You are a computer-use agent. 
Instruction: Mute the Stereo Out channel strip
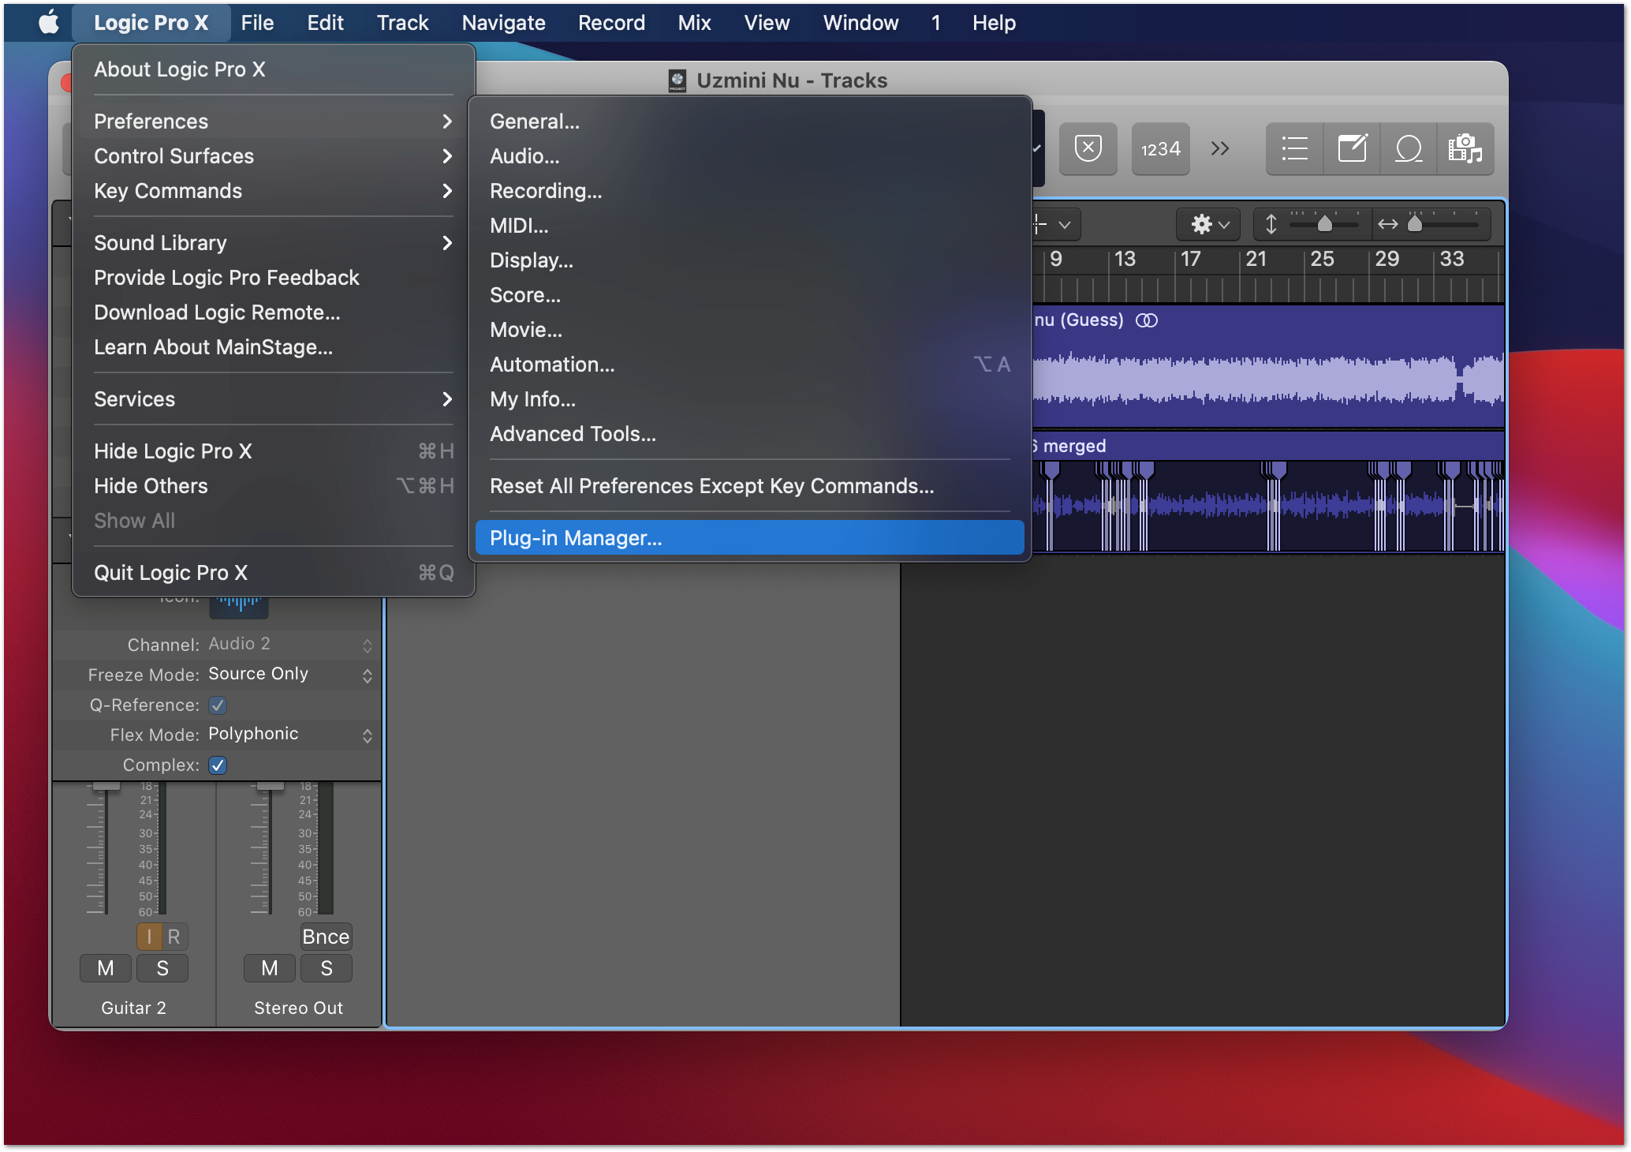coord(270,968)
